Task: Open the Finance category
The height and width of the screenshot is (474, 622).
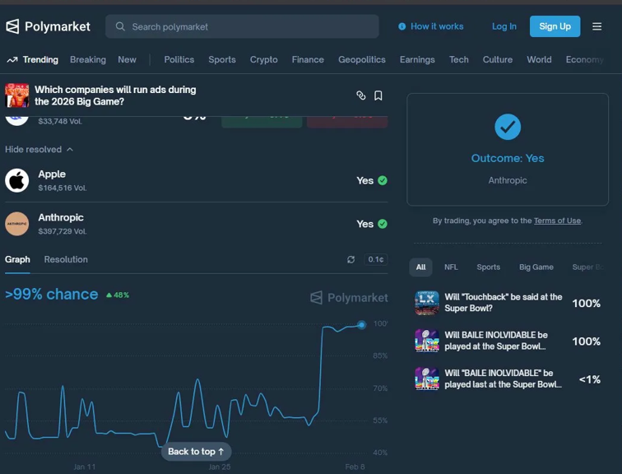Action: (x=308, y=60)
